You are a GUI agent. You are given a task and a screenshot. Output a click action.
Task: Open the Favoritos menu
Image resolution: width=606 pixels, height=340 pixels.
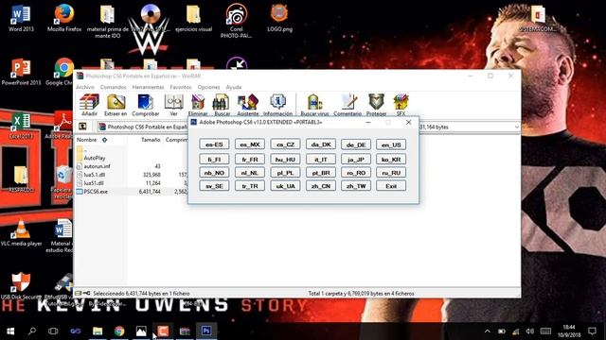[181, 87]
